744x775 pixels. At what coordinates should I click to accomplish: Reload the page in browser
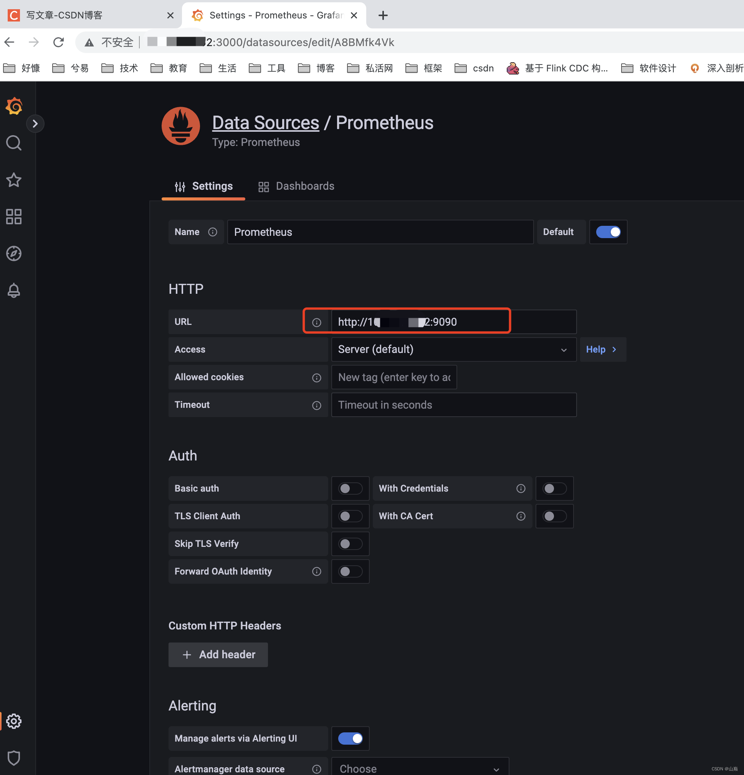58,42
